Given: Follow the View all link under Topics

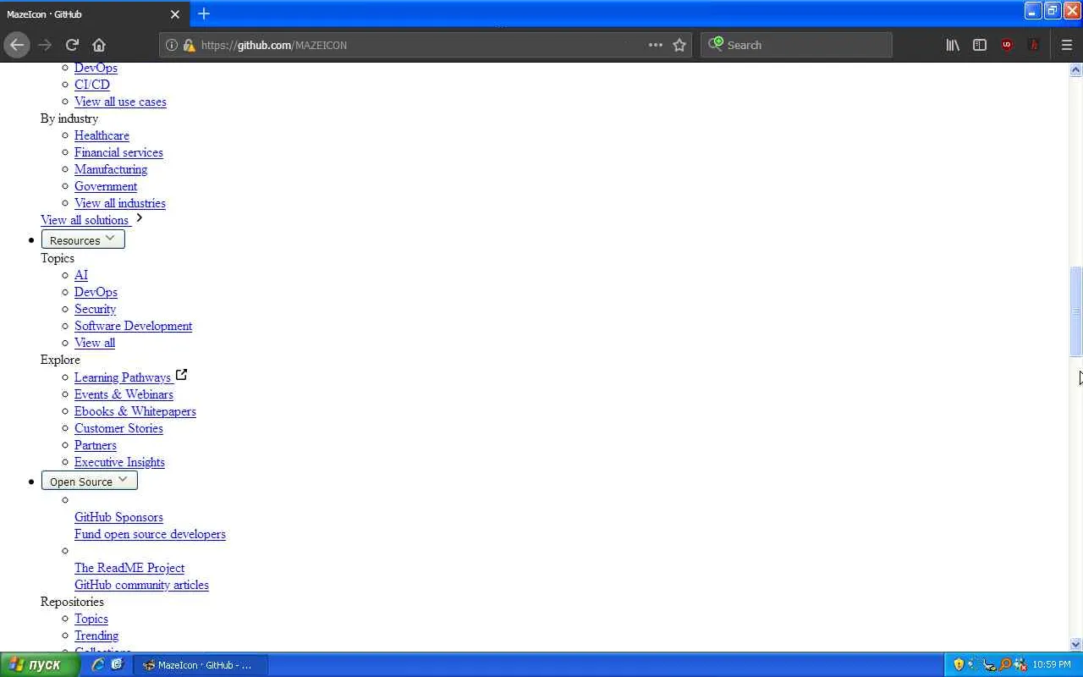Looking at the screenshot, I should [95, 343].
